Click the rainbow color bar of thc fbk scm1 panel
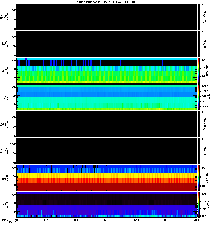The image size is (213, 228). point(199,205)
